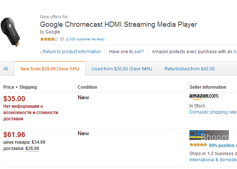Screen dimensions: 237x169
Task: Return to product information
Action: click(70, 52)
